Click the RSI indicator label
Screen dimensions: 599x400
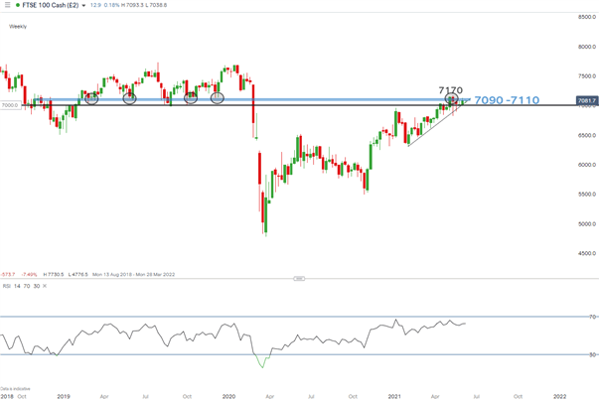(7, 286)
